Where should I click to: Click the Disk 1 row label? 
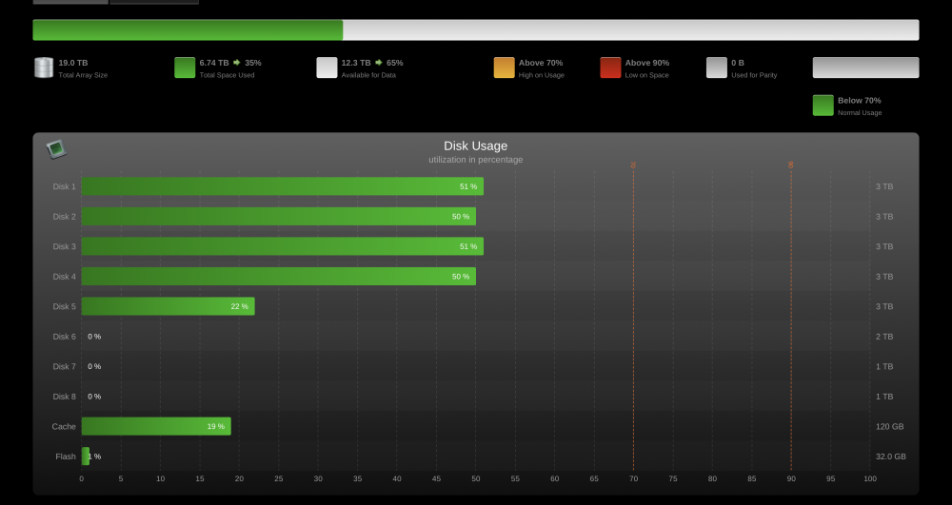click(x=65, y=186)
